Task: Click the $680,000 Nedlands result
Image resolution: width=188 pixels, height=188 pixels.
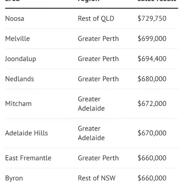Action: [x=152, y=79]
